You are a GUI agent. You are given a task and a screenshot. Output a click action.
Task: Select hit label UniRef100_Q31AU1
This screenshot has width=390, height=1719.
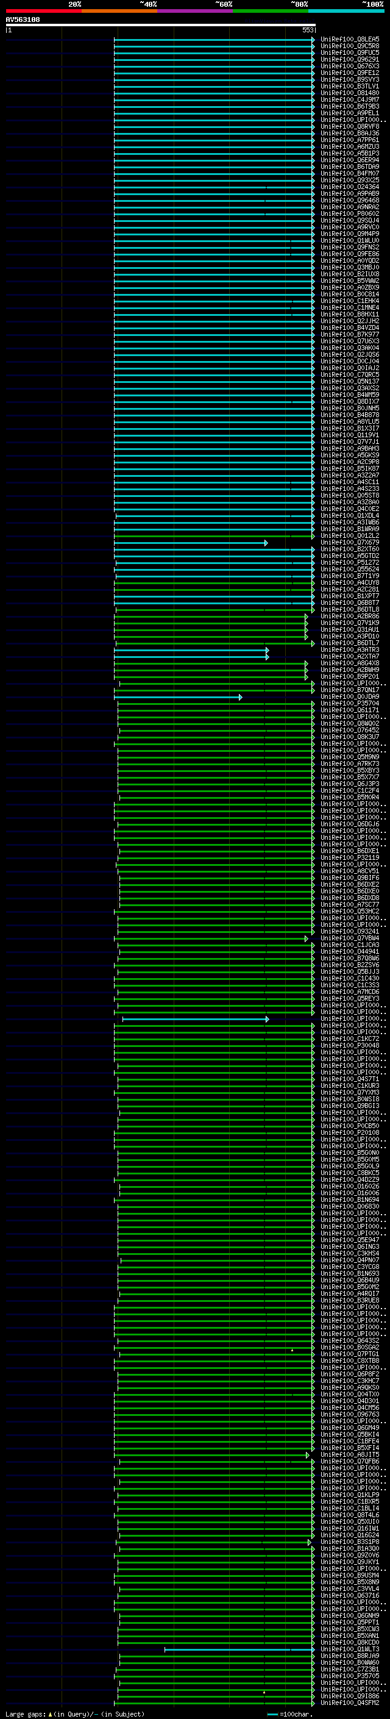pyautogui.click(x=349, y=629)
